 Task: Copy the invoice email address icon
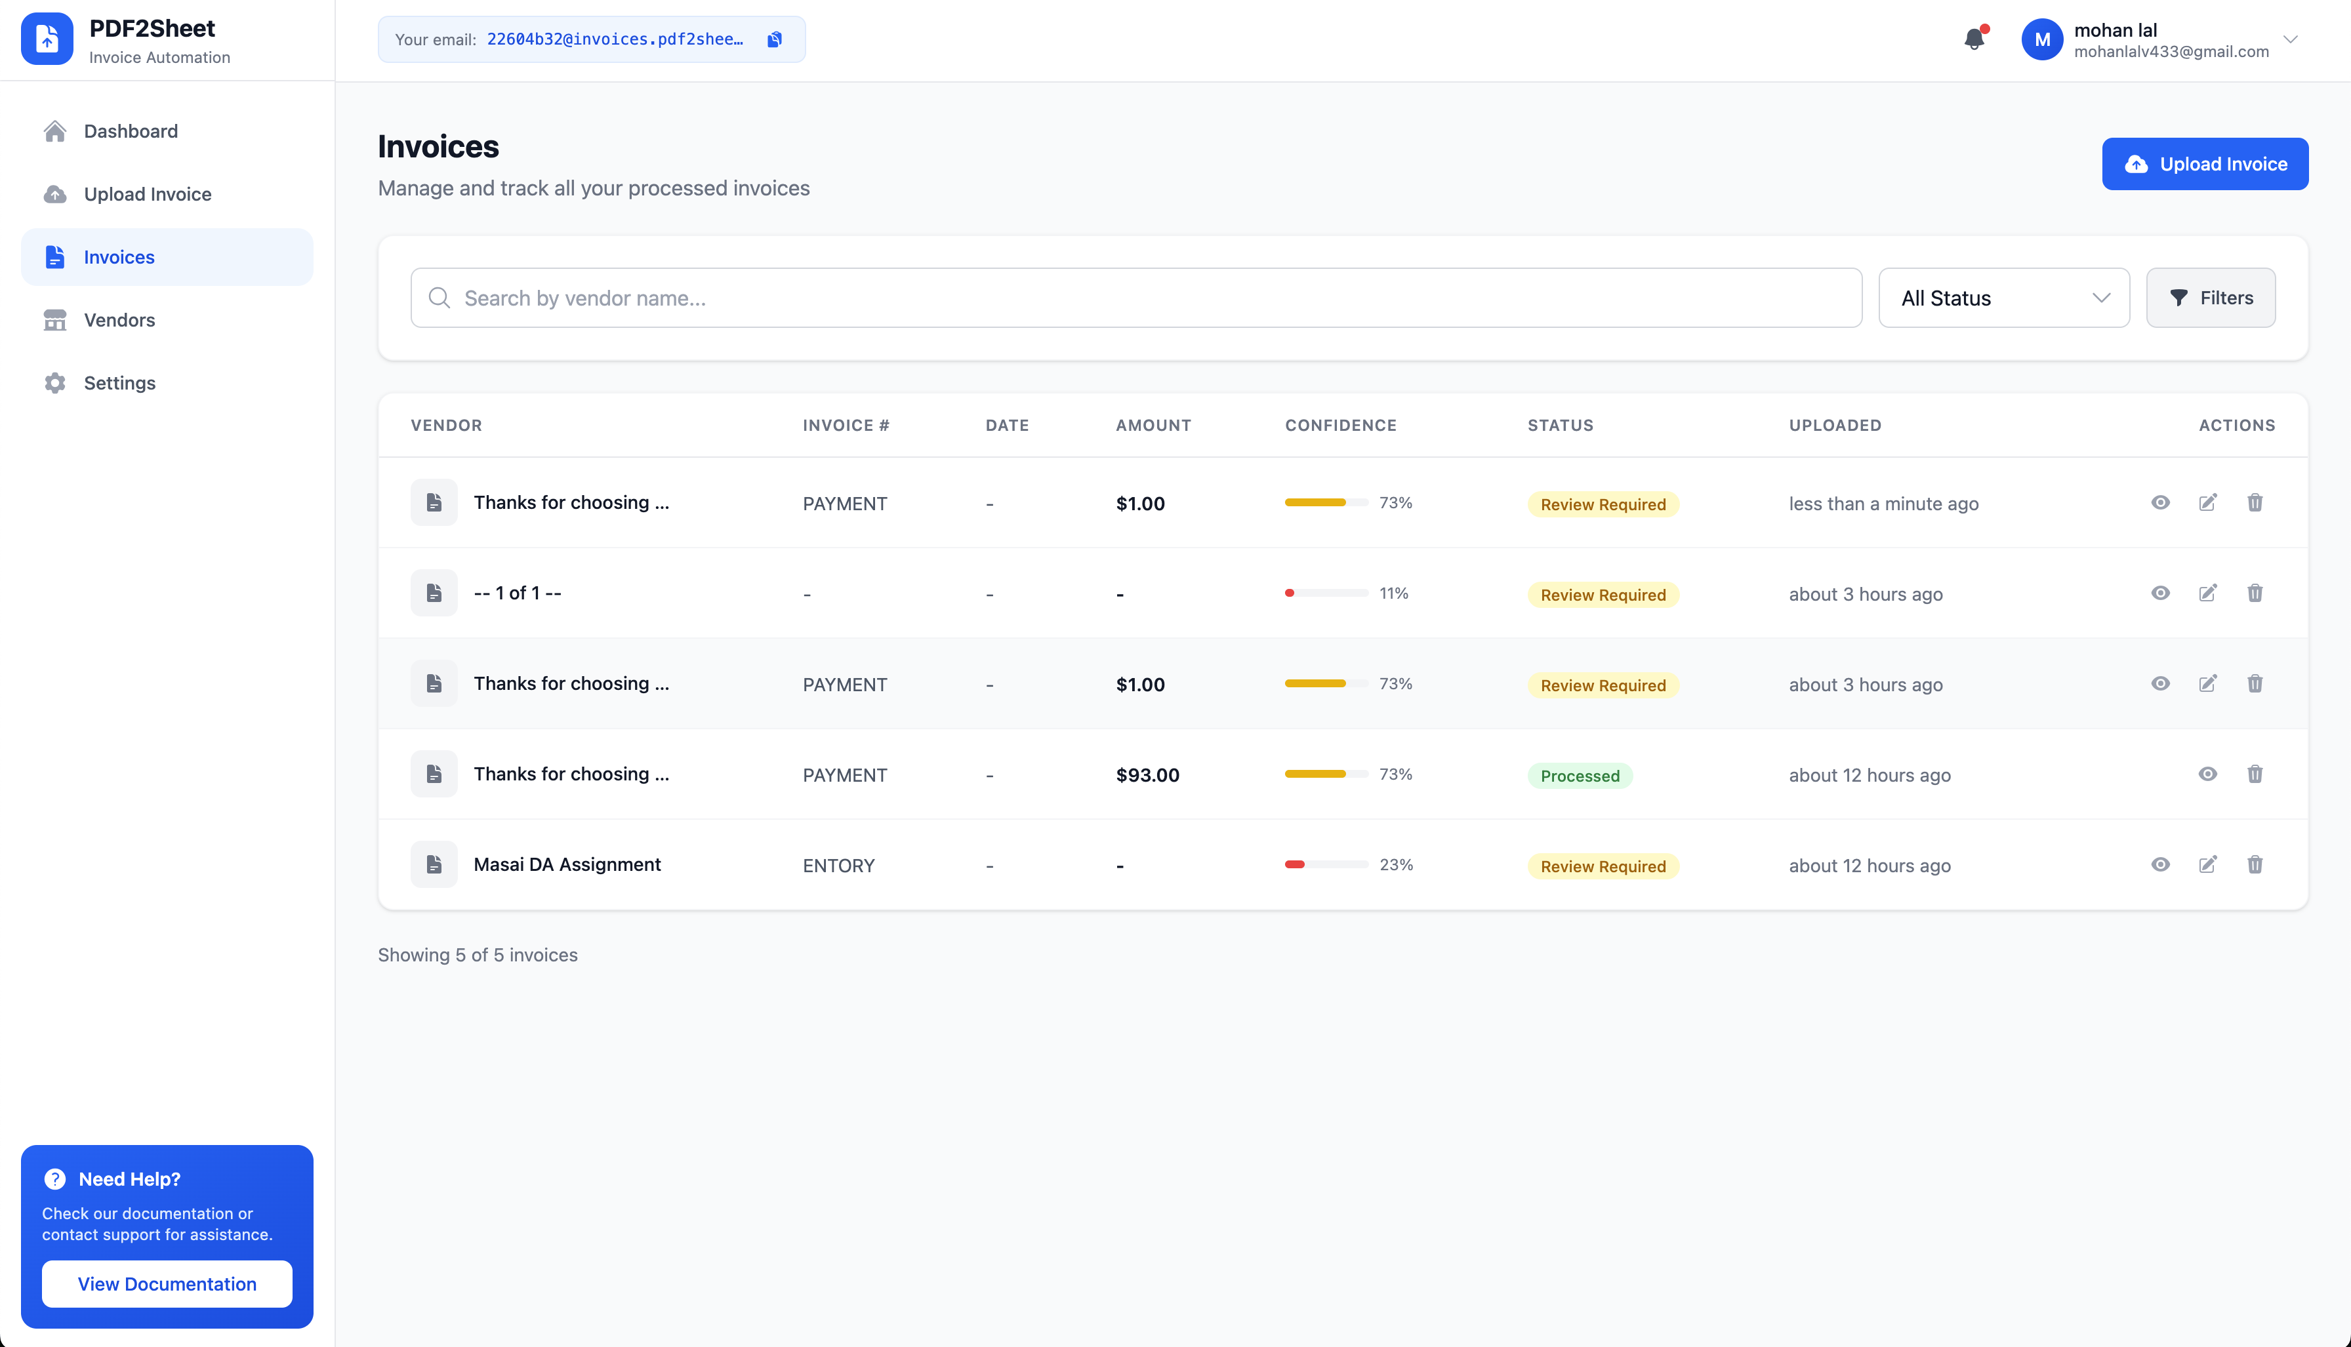pos(775,39)
